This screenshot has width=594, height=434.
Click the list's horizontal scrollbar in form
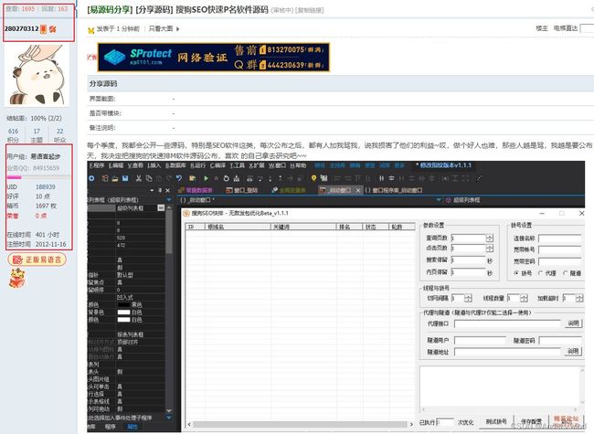(300, 425)
